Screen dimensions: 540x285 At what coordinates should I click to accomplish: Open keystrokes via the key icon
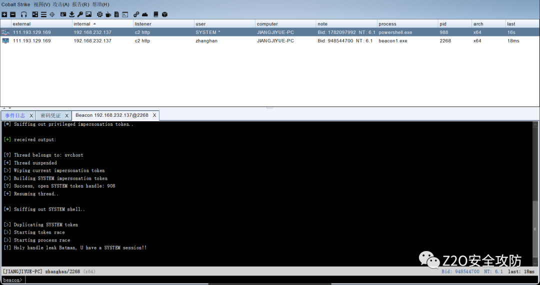80,14
